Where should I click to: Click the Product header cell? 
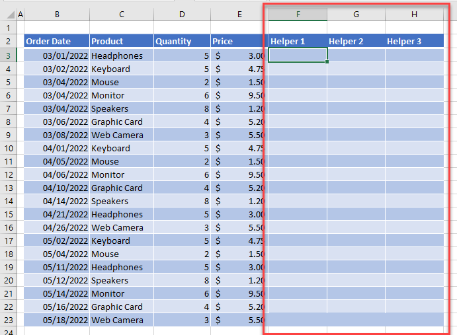122,42
